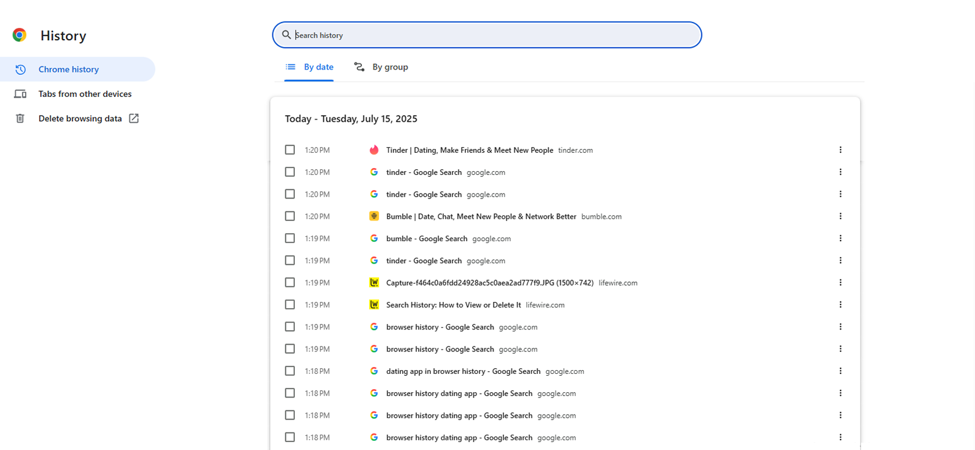Click 1:20 PM time on Tinder row
The image size is (975, 450).
(317, 150)
